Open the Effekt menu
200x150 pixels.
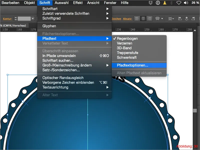78,3
